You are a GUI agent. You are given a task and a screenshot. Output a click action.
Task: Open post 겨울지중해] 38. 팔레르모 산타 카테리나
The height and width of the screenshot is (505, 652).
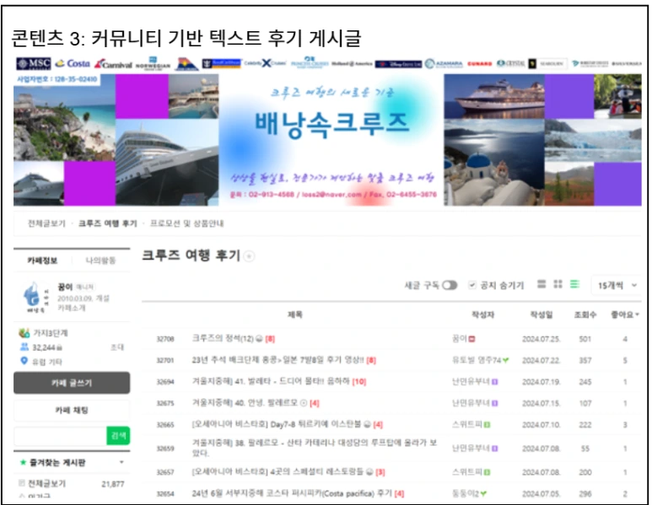click(314, 448)
